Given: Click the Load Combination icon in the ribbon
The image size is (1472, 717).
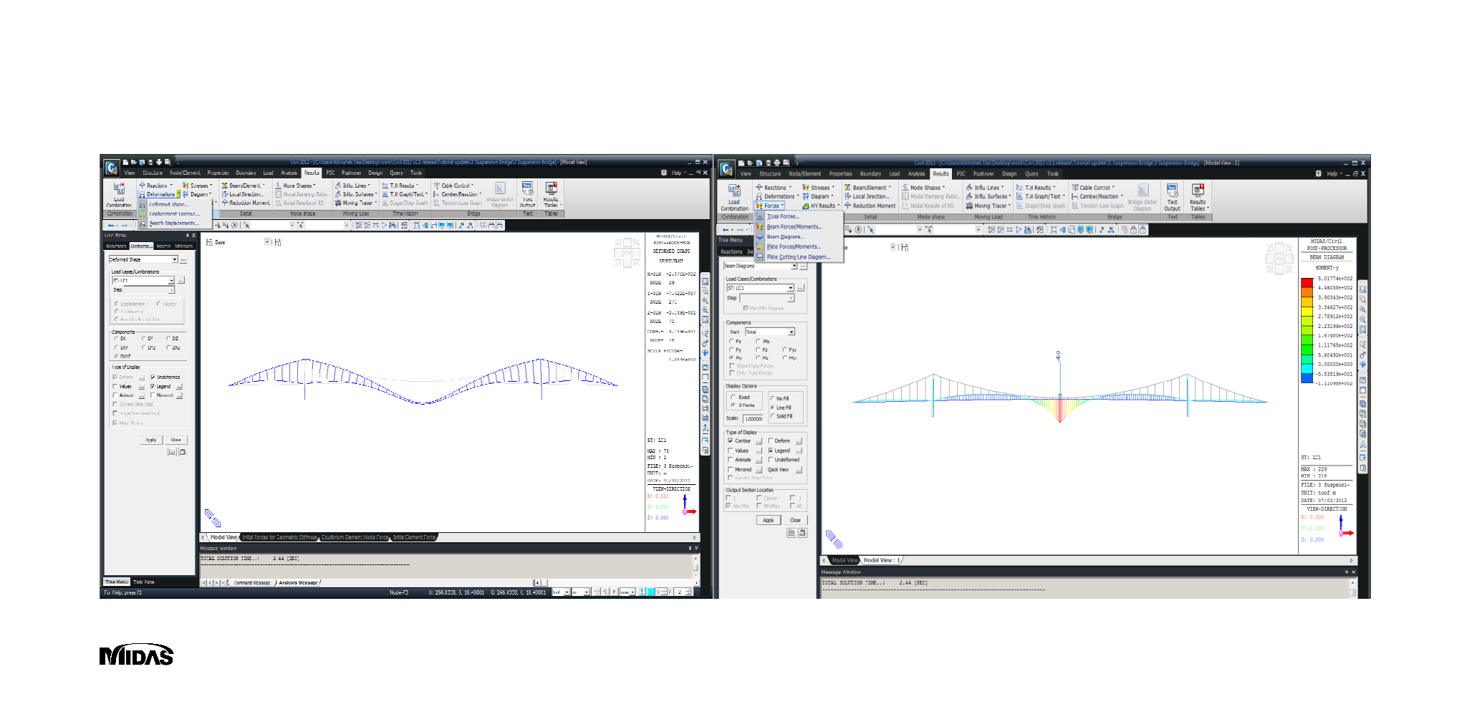Looking at the screenshot, I should [735, 195].
